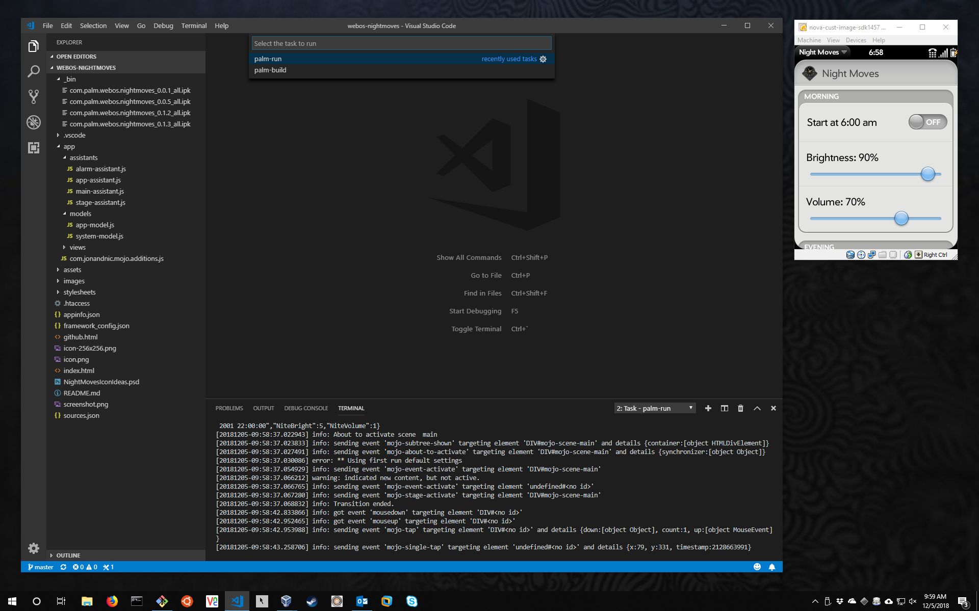Click the Manage gear icon at bottom left

(34, 548)
